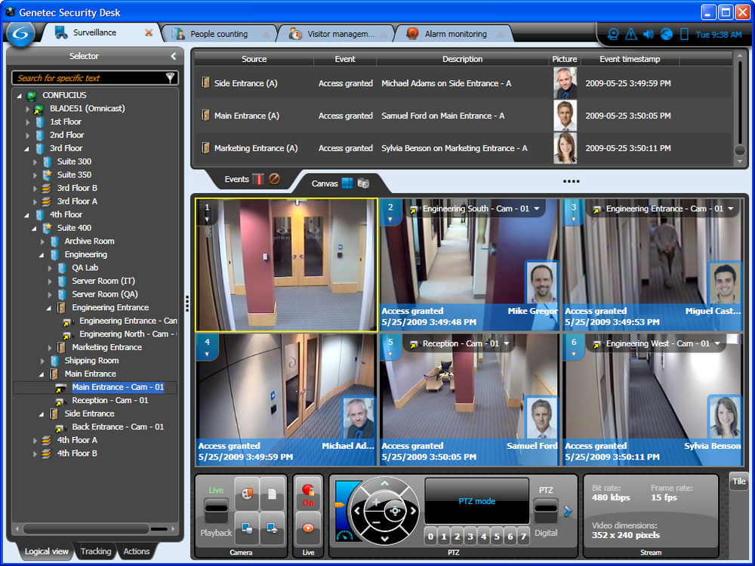Open the Engineering South - Cam - 01 dropdown

pos(537,208)
